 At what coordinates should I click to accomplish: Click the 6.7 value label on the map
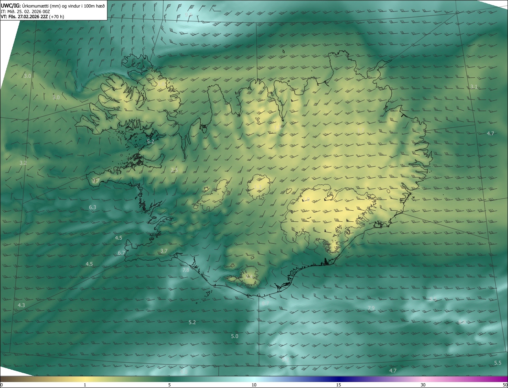click(121, 253)
